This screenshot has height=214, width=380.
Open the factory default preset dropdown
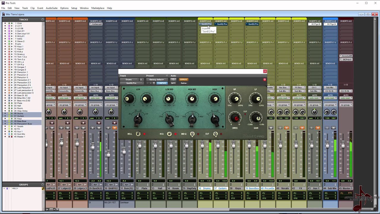pos(157,79)
